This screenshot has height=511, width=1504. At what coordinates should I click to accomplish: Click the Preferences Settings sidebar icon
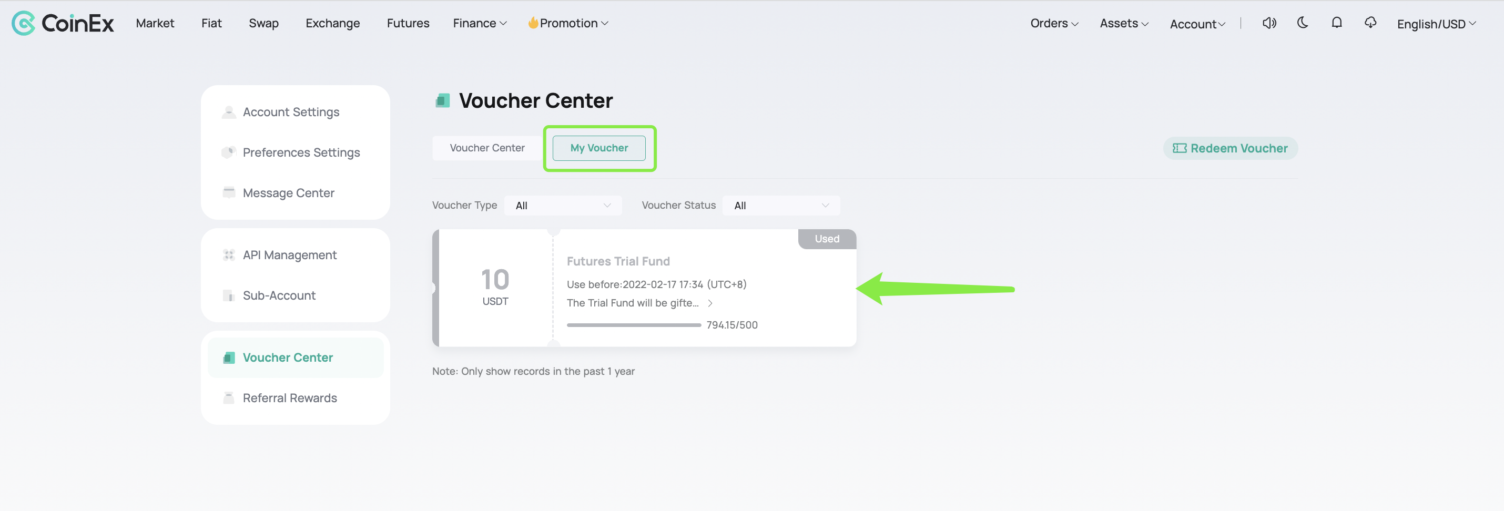(x=229, y=152)
